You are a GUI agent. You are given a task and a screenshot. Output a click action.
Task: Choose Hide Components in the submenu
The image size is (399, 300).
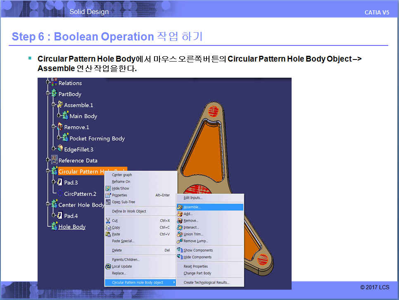pyautogui.click(x=197, y=257)
